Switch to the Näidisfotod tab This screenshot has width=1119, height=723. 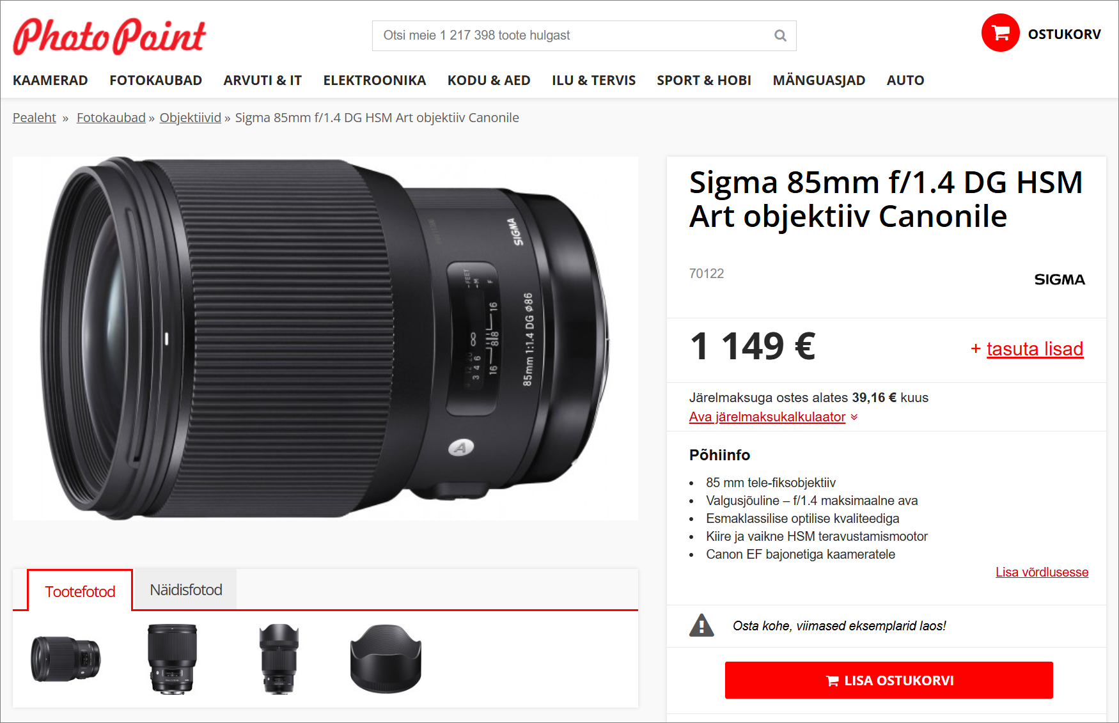[x=186, y=589]
